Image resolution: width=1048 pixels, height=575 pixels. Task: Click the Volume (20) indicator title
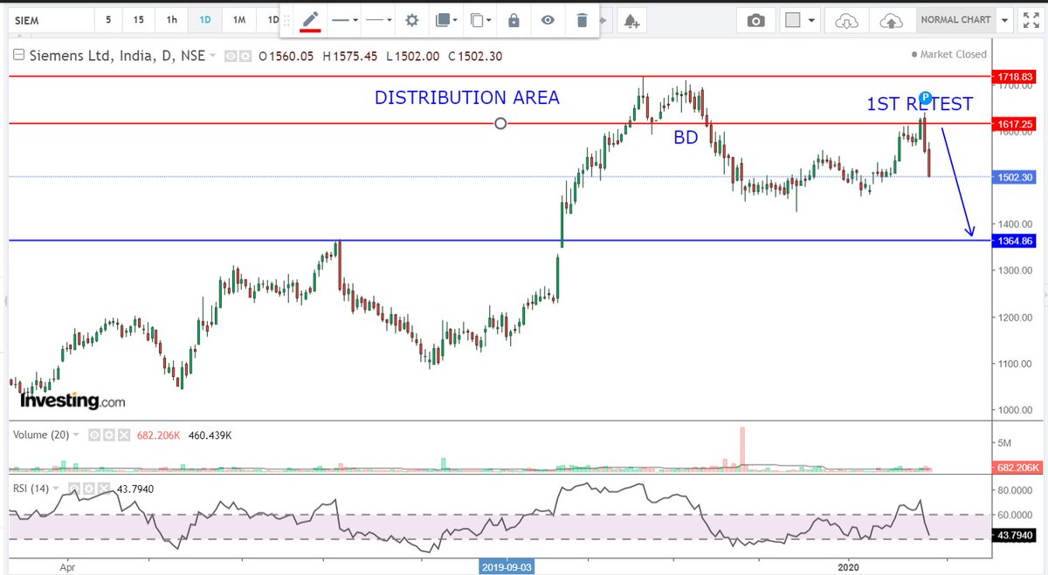[41, 434]
